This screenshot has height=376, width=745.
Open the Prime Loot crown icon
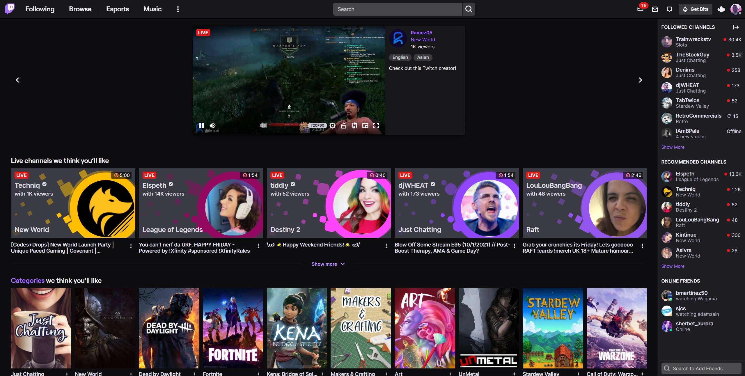(721, 9)
